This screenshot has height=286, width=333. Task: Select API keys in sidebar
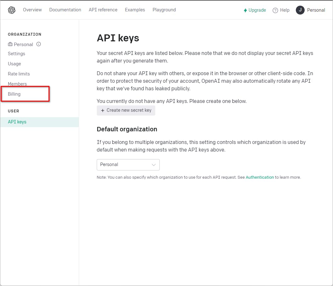(39, 122)
